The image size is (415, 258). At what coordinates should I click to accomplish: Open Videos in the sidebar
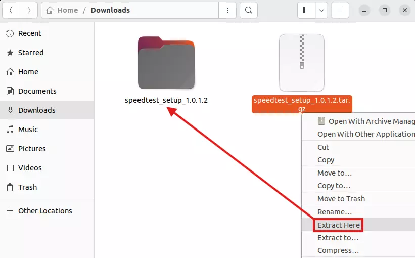coord(47,168)
